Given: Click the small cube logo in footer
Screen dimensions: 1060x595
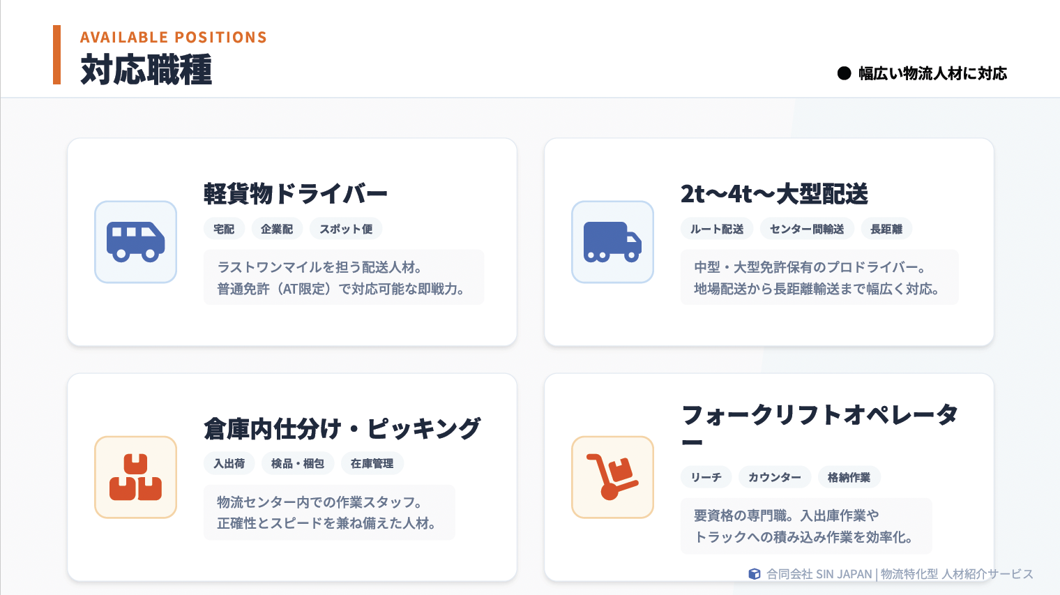Looking at the screenshot, I should [754, 574].
